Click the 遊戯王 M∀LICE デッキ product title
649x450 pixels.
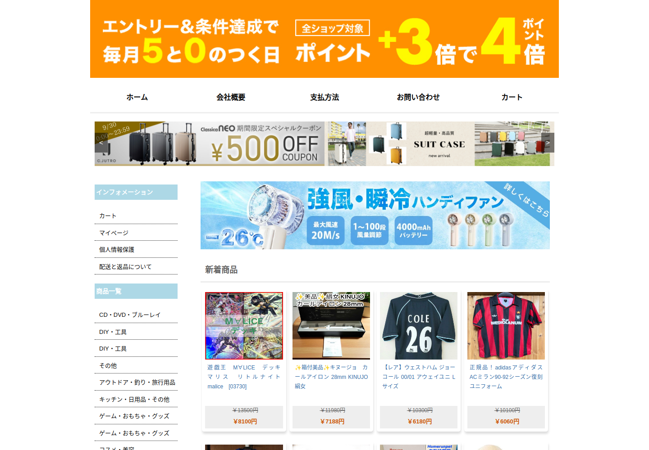[x=244, y=377]
